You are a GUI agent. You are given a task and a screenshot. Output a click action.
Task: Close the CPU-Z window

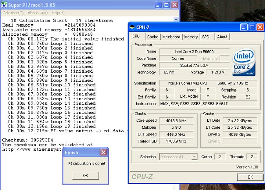pyautogui.click(x=260, y=27)
